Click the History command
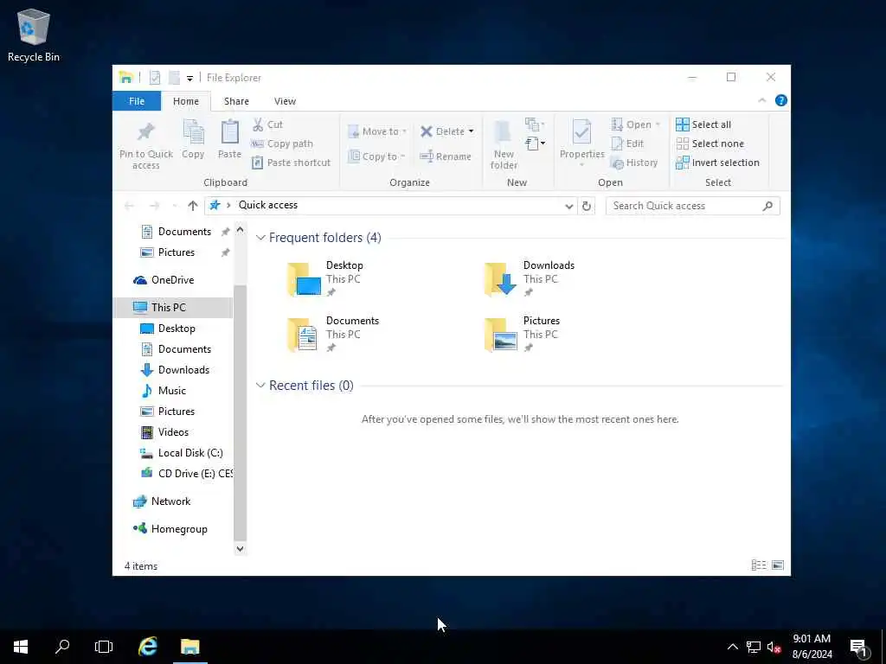The width and height of the screenshot is (886, 664). tap(634, 163)
